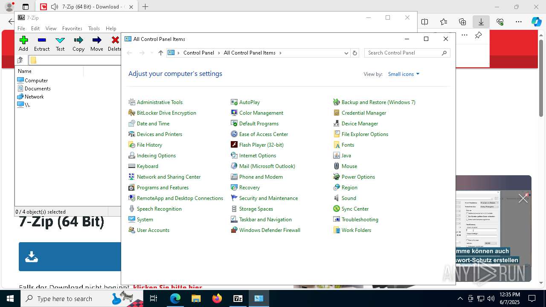
Task: Expand the Control Panel address history dropdown
Action: click(346, 53)
